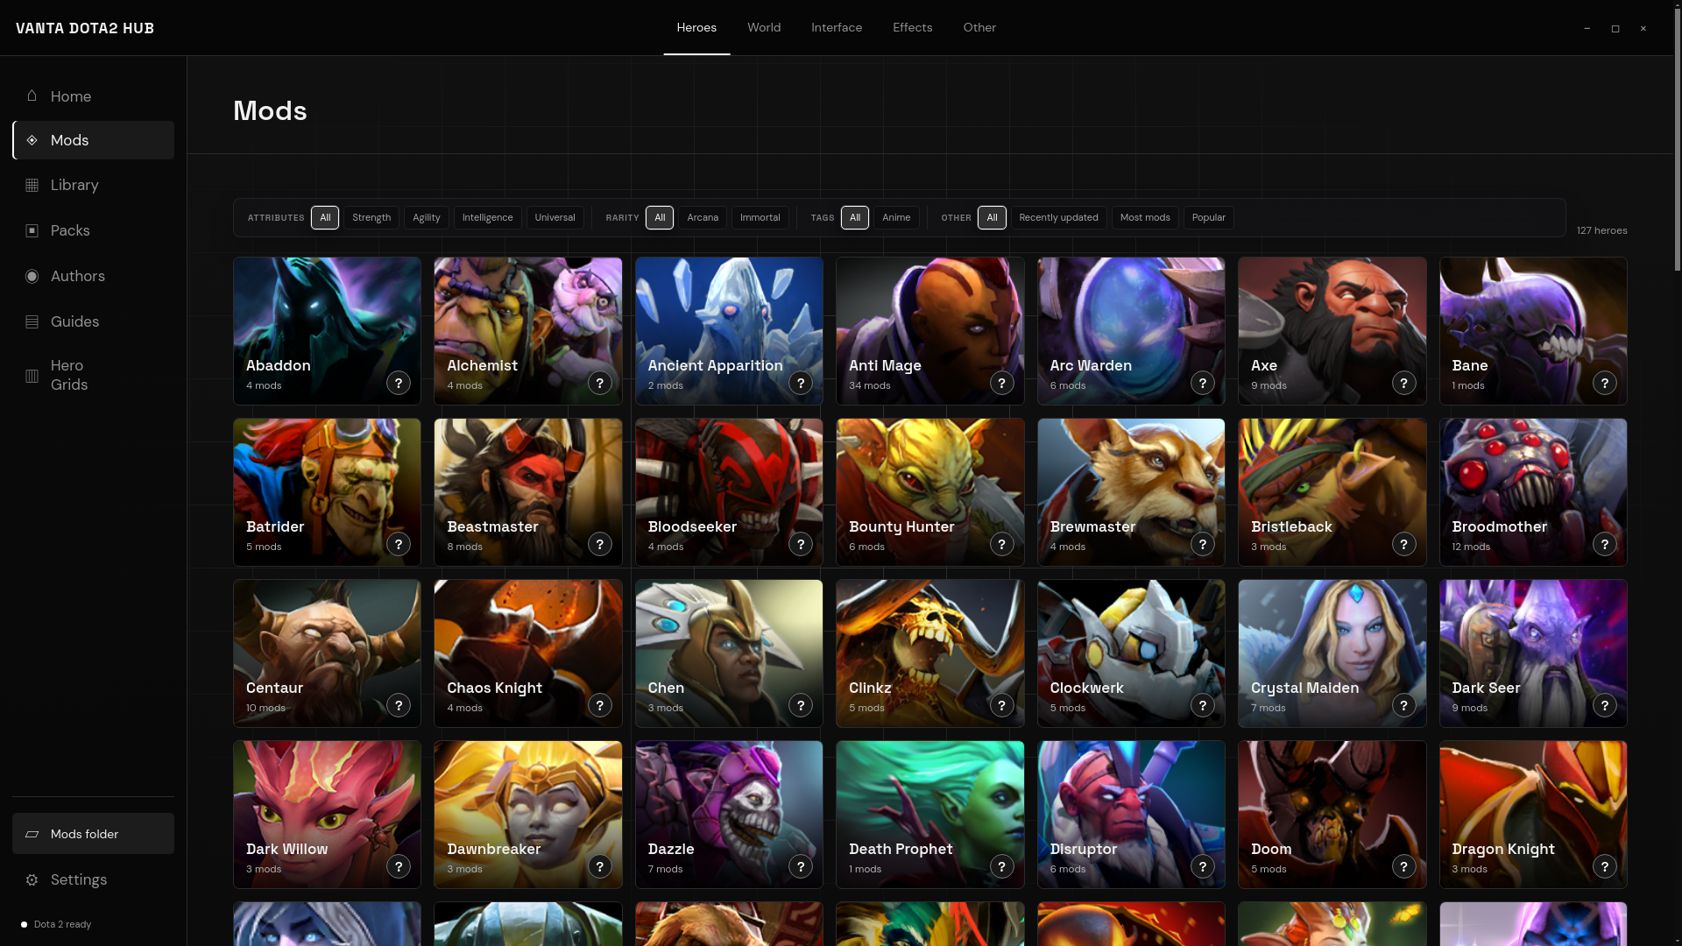
Task: Open Hero Grids in the sidebar
Action: pyautogui.click(x=93, y=376)
